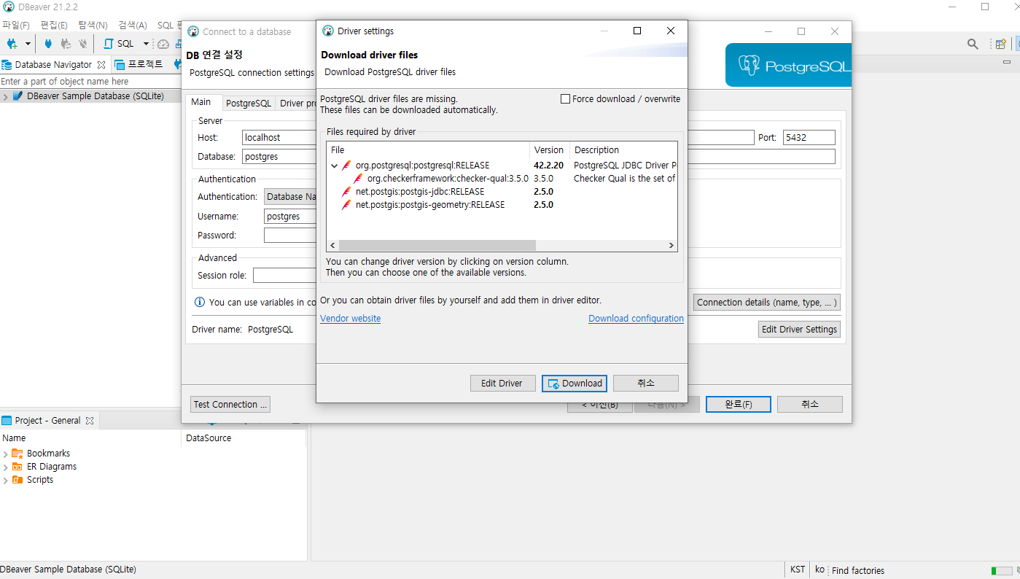The image size is (1020, 579).
Task: Click the files list horizontal scrollbar thumb
Action: click(x=437, y=246)
